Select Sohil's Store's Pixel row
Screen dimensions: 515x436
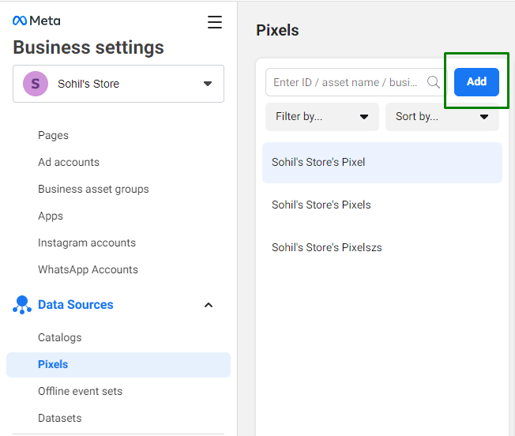tap(382, 163)
